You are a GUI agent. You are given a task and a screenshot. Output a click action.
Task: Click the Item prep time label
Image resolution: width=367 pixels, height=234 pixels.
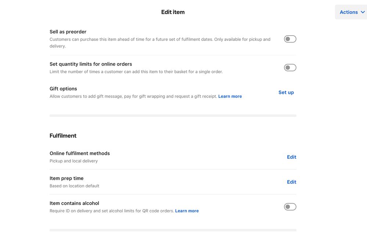point(66,178)
